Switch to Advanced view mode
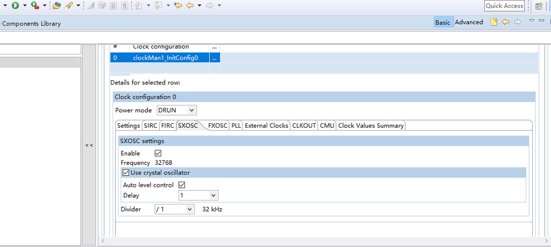Screen dimensions: 551x247 click(469, 22)
